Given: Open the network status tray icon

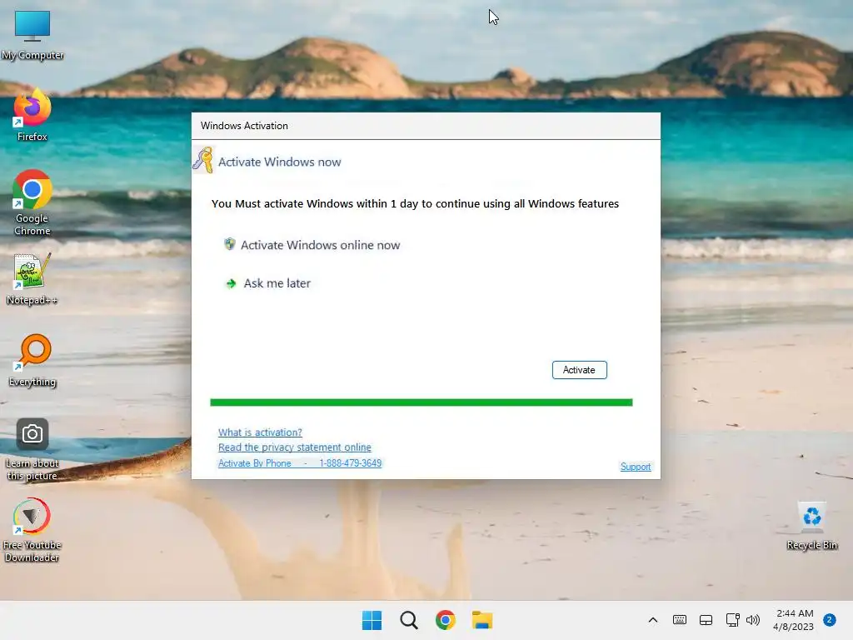Looking at the screenshot, I should pyautogui.click(x=732, y=620).
